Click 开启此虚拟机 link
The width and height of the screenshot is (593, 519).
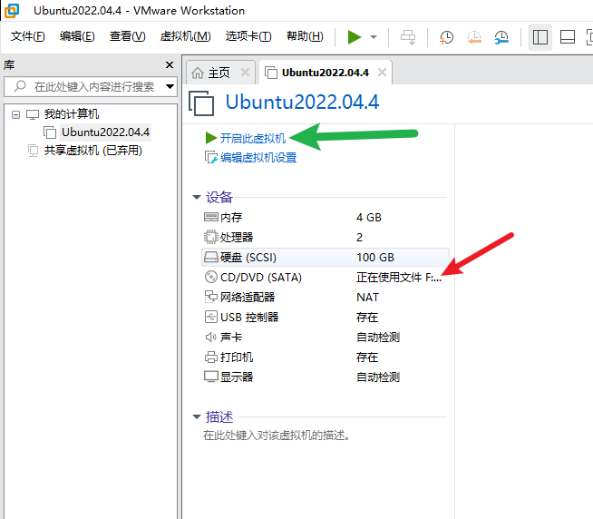pyautogui.click(x=253, y=138)
